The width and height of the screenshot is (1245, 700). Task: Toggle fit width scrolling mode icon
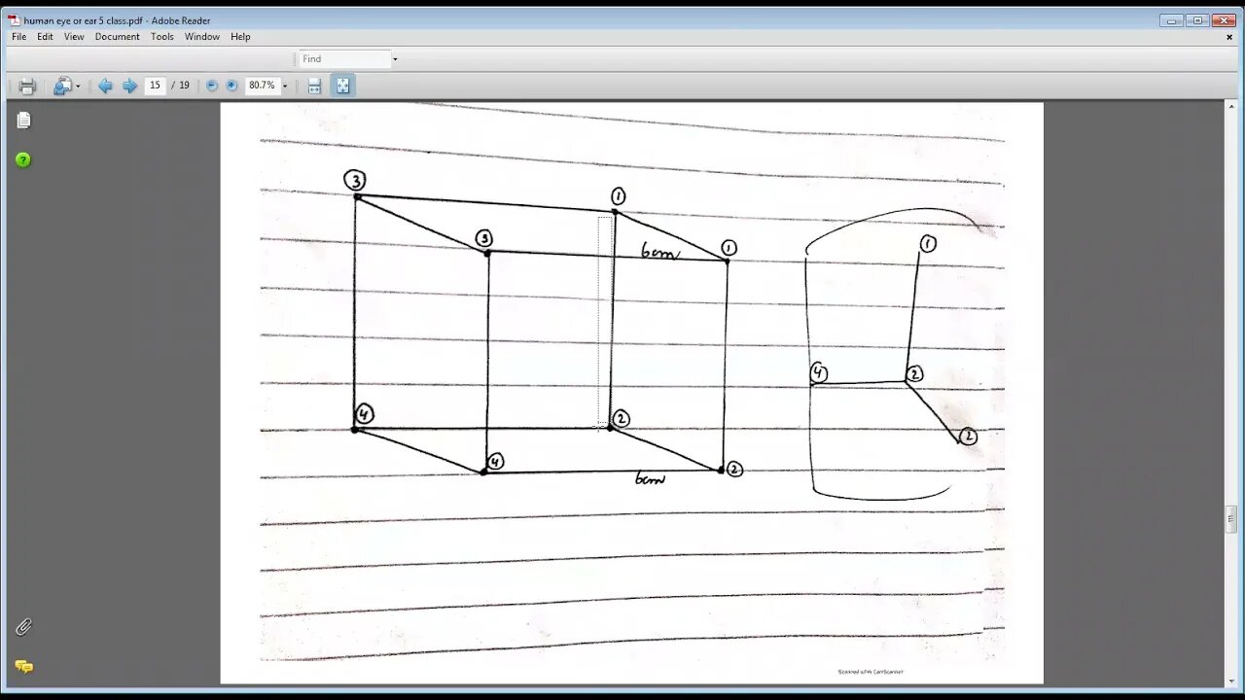pos(314,86)
